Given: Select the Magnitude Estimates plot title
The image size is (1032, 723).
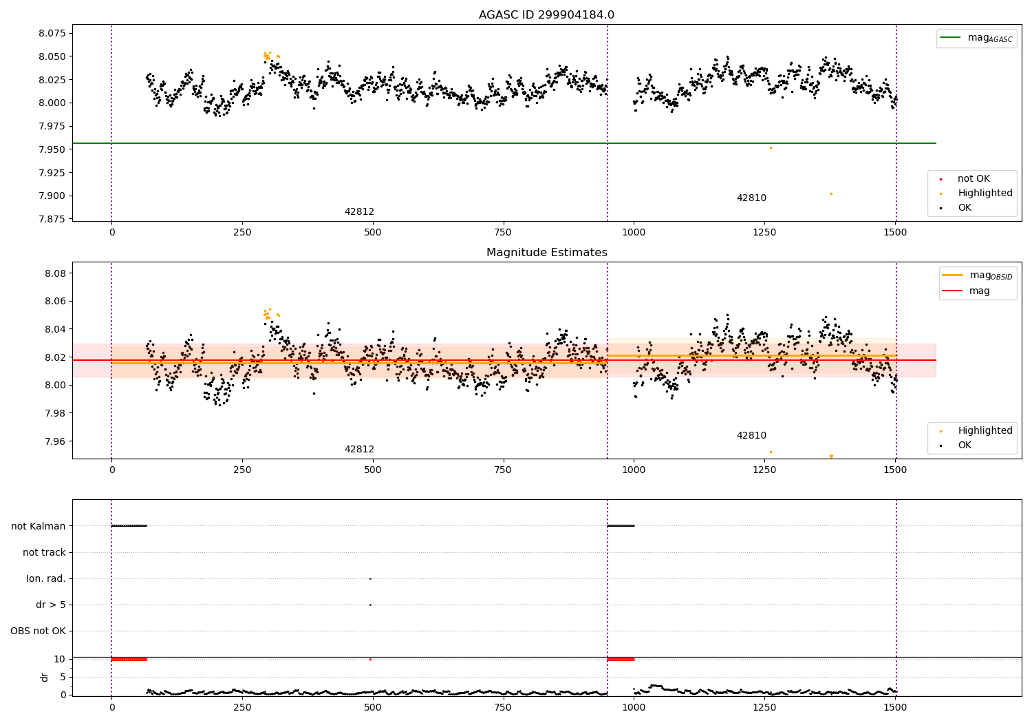Looking at the screenshot, I should 546,253.
